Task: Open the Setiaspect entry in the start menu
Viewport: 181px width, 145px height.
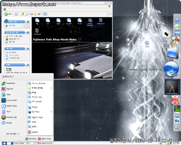Action: tap(9, 117)
